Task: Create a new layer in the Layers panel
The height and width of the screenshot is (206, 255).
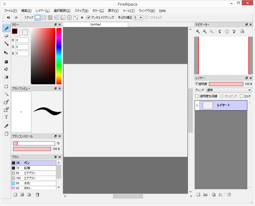Action: 198,194
